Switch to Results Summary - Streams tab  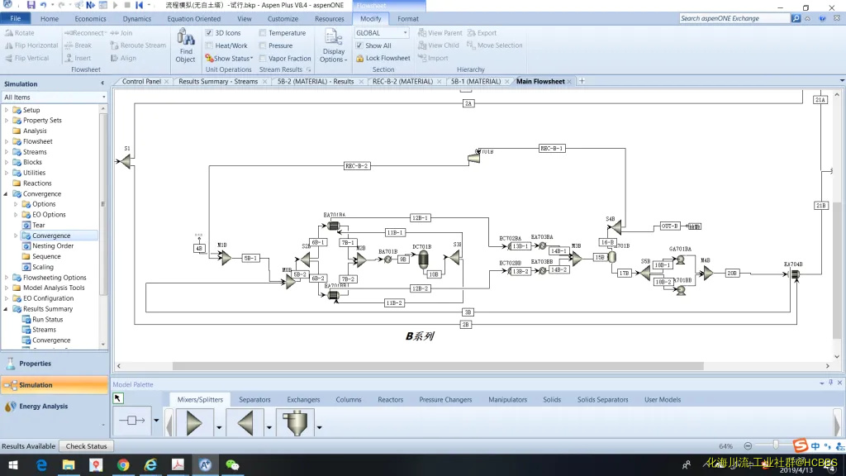point(218,82)
